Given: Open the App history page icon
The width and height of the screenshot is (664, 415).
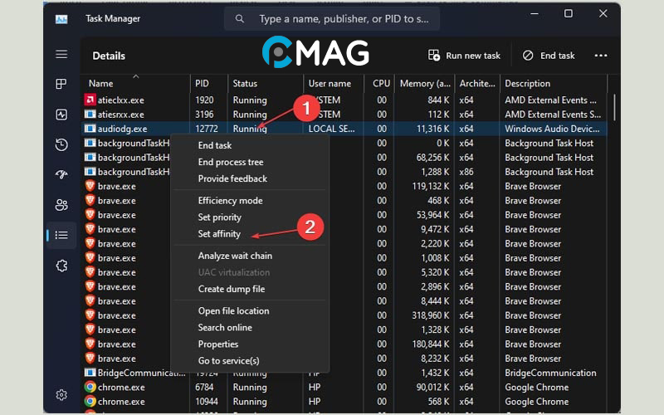Looking at the screenshot, I should pyautogui.click(x=61, y=144).
